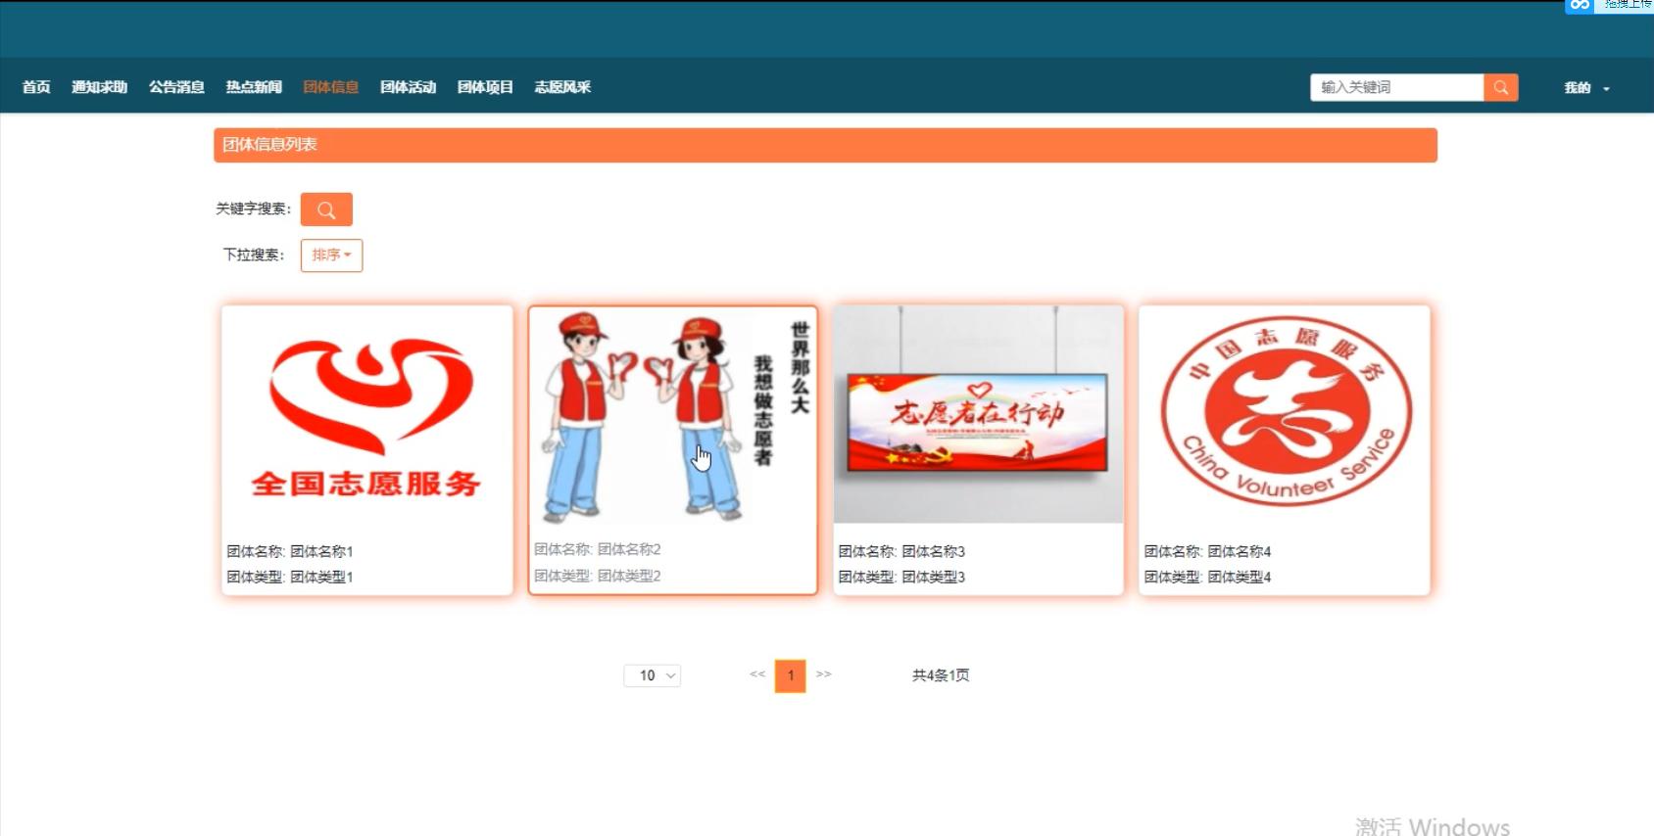Open the blue upload icon at top right
The image size is (1654, 836).
coord(1580,6)
